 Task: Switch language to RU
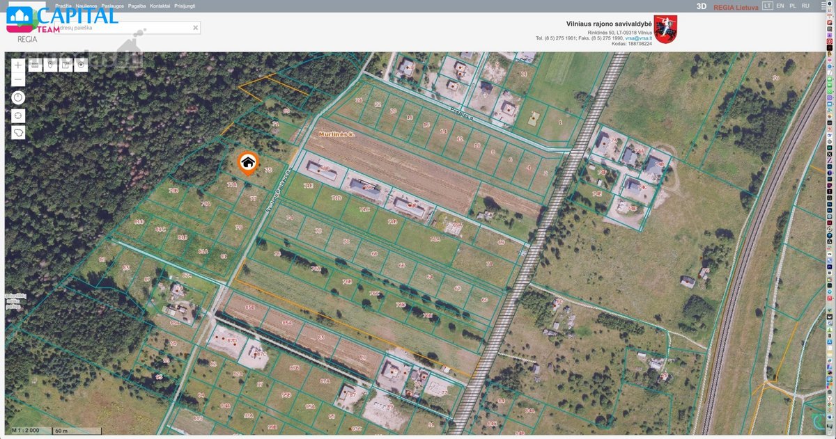pyautogui.click(x=805, y=6)
